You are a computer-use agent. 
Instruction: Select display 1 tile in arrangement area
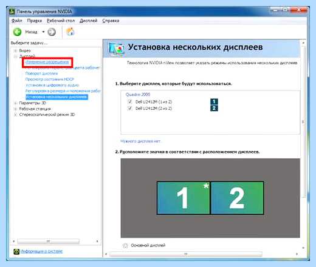[x=184, y=198]
